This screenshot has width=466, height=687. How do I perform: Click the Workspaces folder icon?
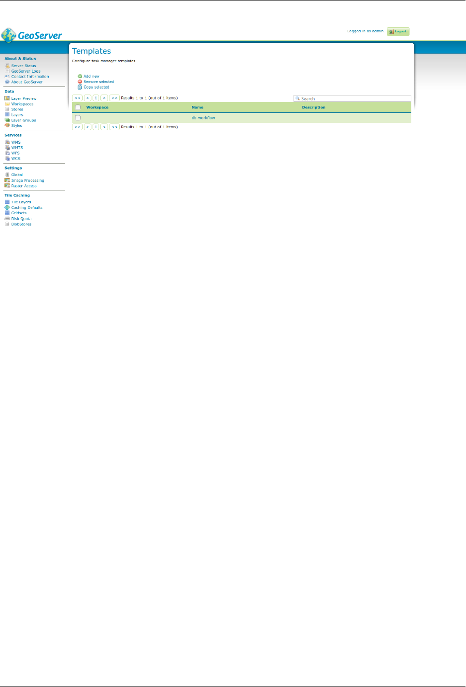coord(7,104)
